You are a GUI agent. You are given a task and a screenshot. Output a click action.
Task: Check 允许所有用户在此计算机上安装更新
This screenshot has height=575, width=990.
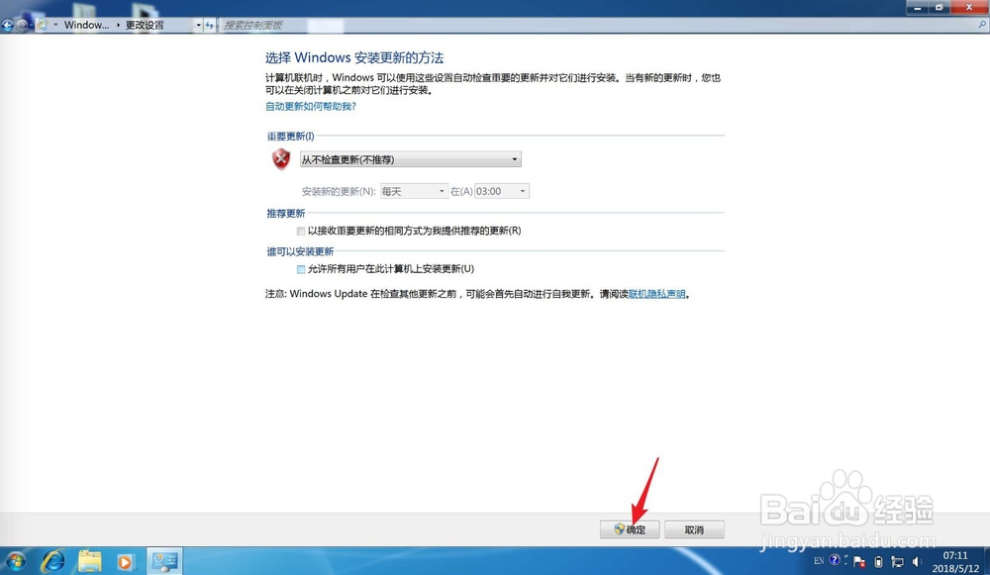300,268
